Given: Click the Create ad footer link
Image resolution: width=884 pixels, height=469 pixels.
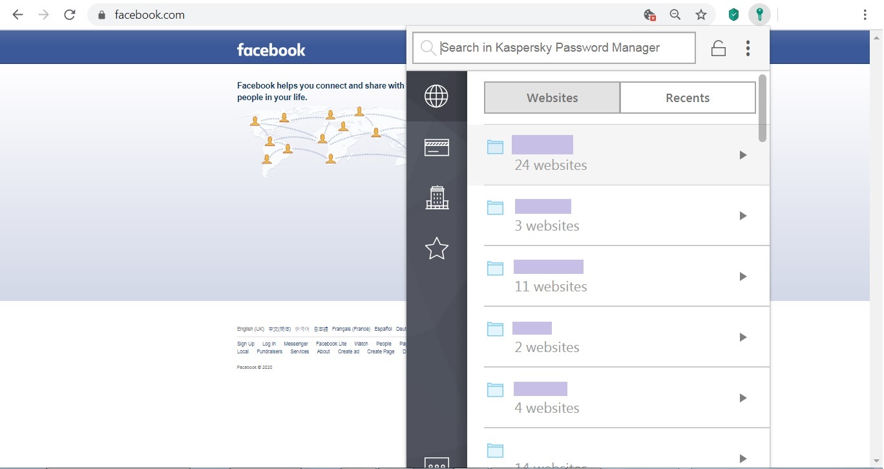Looking at the screenshot, I should click(x=348, y=351).
